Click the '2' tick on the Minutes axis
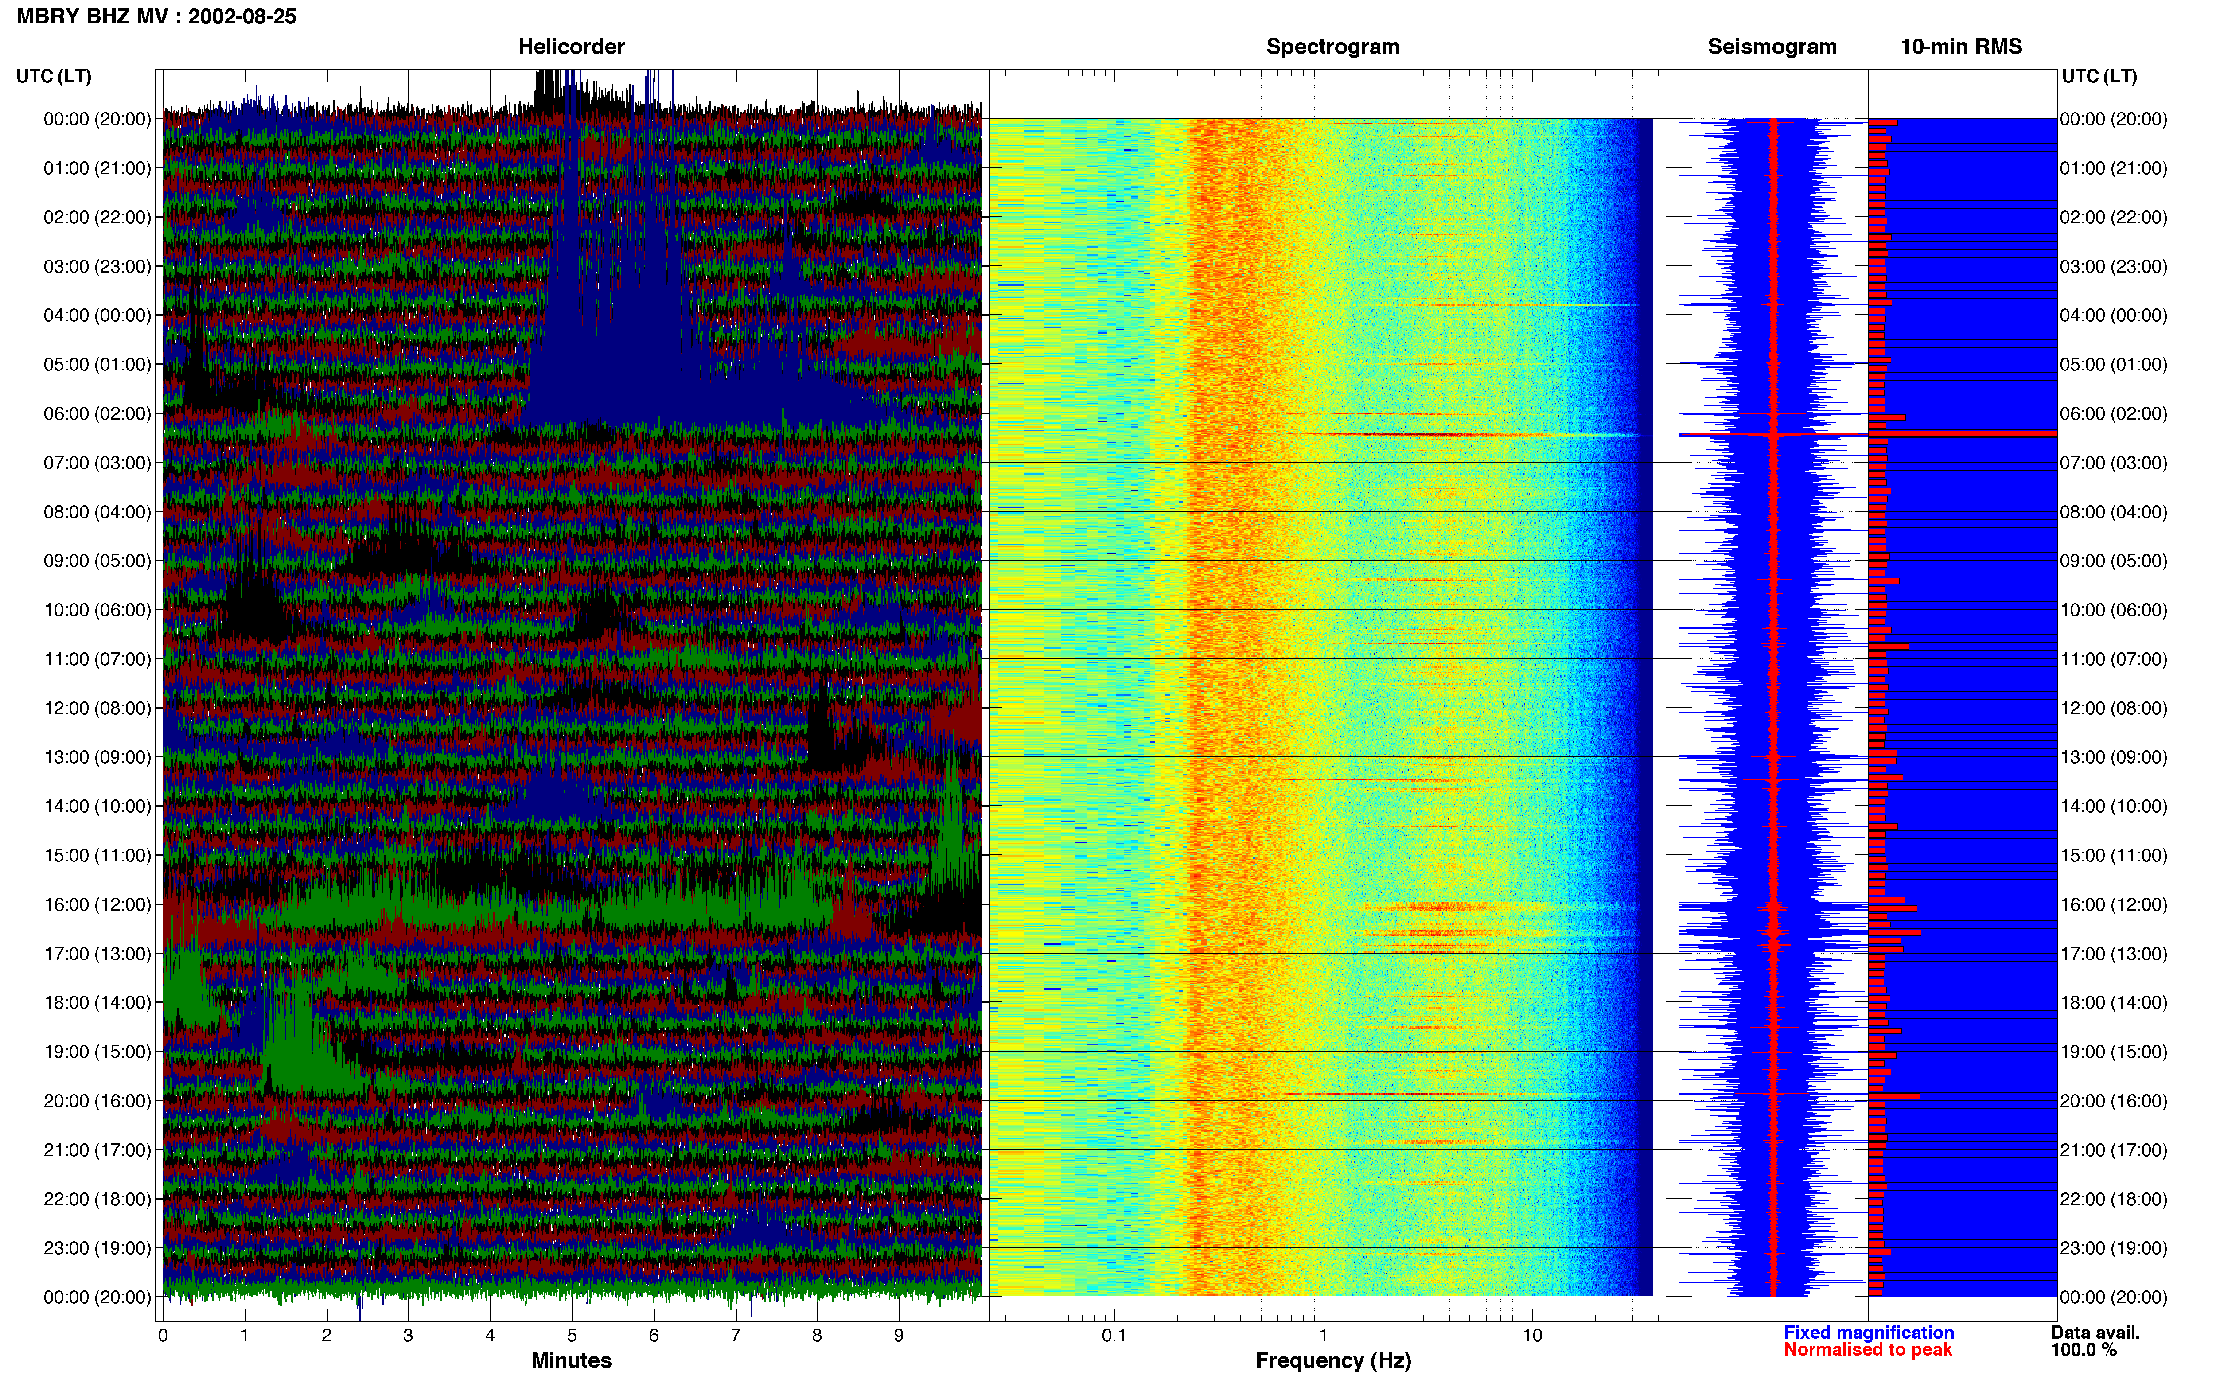The width and height of the screenshot is (2224, 1391). [x=327, y=1336]
